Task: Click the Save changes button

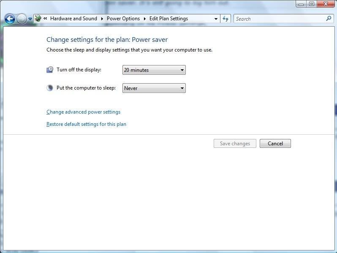Action: coord(235,144)
